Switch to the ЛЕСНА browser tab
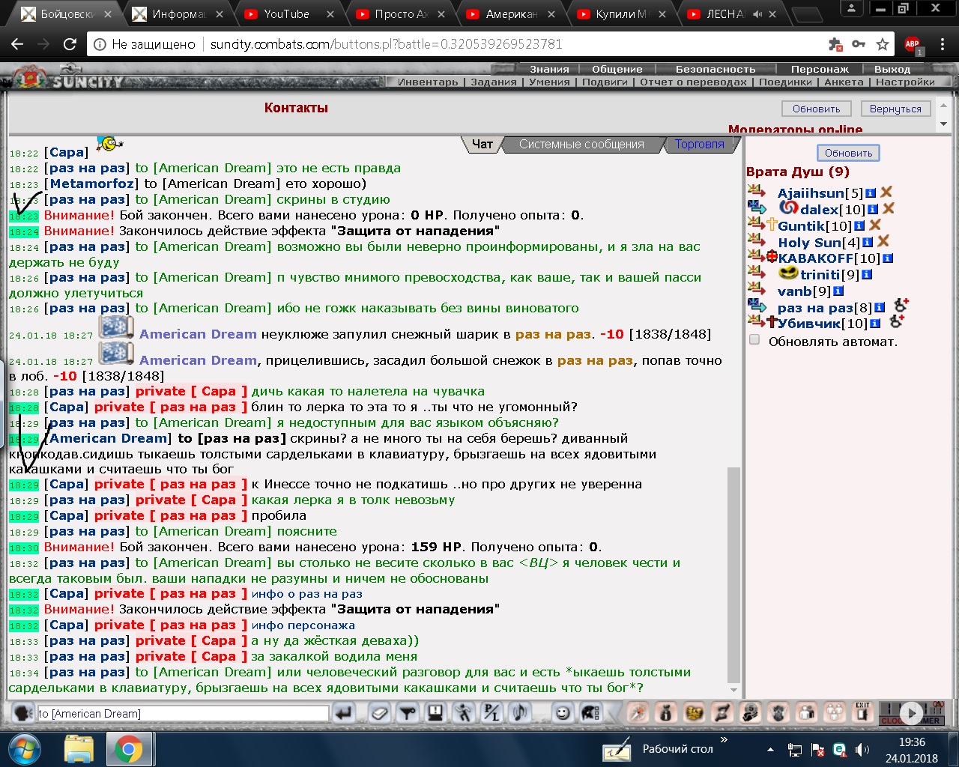Viewport: 959px width, 767px height. 725,13
